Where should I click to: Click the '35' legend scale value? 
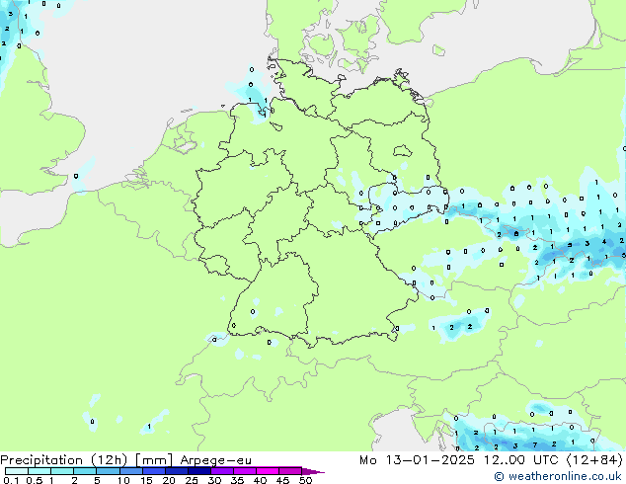point(237,480)
